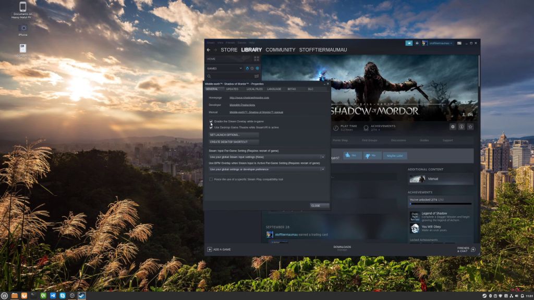534x300 pixels.
Task: Expand the Games category dropdown in sidebar
Action: [241, 68]
